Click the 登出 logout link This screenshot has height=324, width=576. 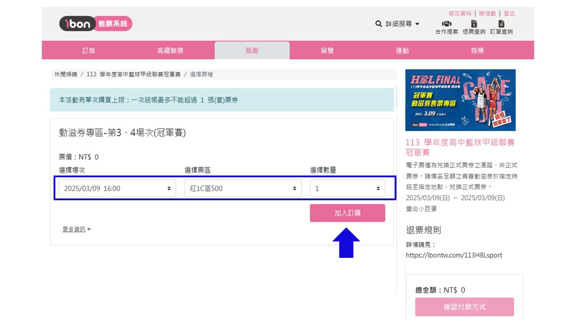pyautogui.click(x=509, y=13)
